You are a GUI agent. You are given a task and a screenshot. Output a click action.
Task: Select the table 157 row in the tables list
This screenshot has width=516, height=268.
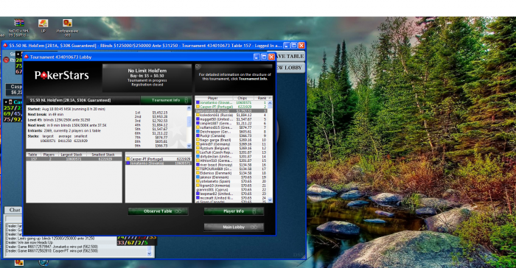point(74,159)
